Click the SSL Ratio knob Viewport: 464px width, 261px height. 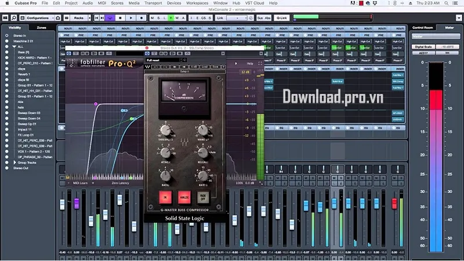pos(165,176)
